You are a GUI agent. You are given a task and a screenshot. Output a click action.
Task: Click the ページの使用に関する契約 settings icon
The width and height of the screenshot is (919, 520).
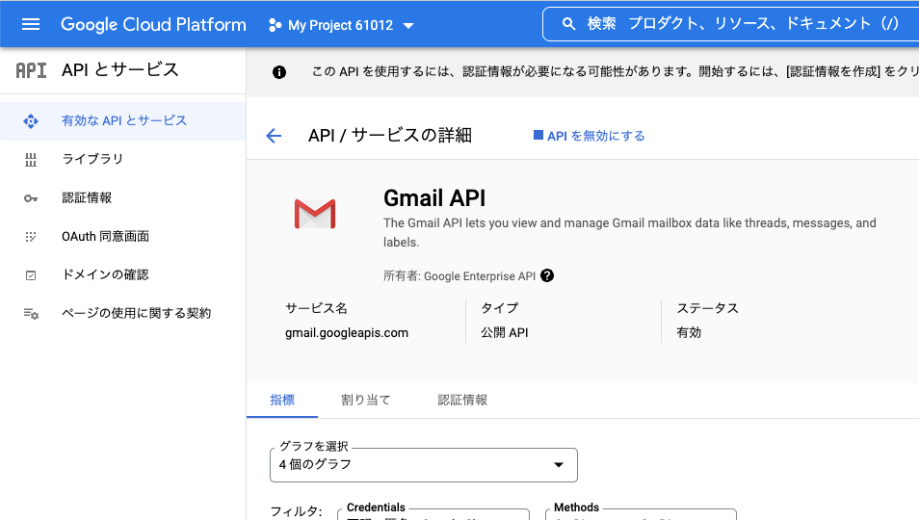point(31,313)
